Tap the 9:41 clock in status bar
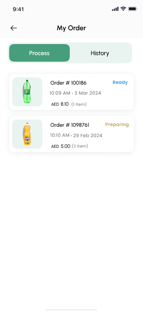 [18, 9]
